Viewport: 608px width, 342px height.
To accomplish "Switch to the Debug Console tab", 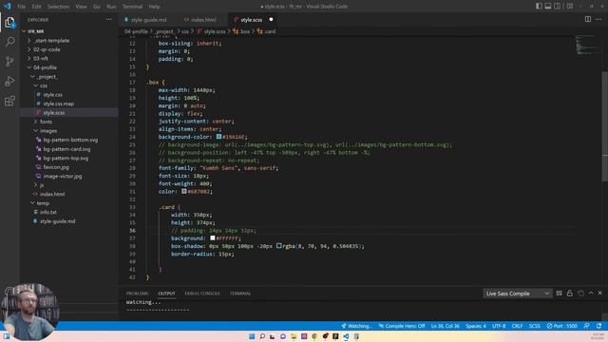I will point(202,294).
